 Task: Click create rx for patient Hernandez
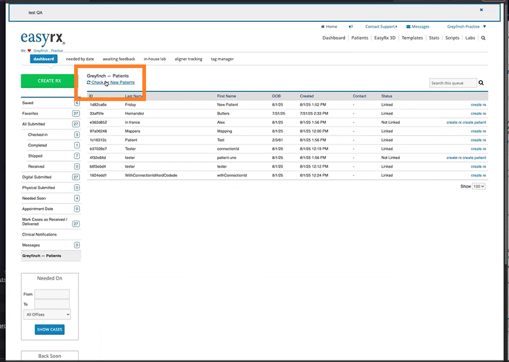pyautogui.click(x=478, y=113)
